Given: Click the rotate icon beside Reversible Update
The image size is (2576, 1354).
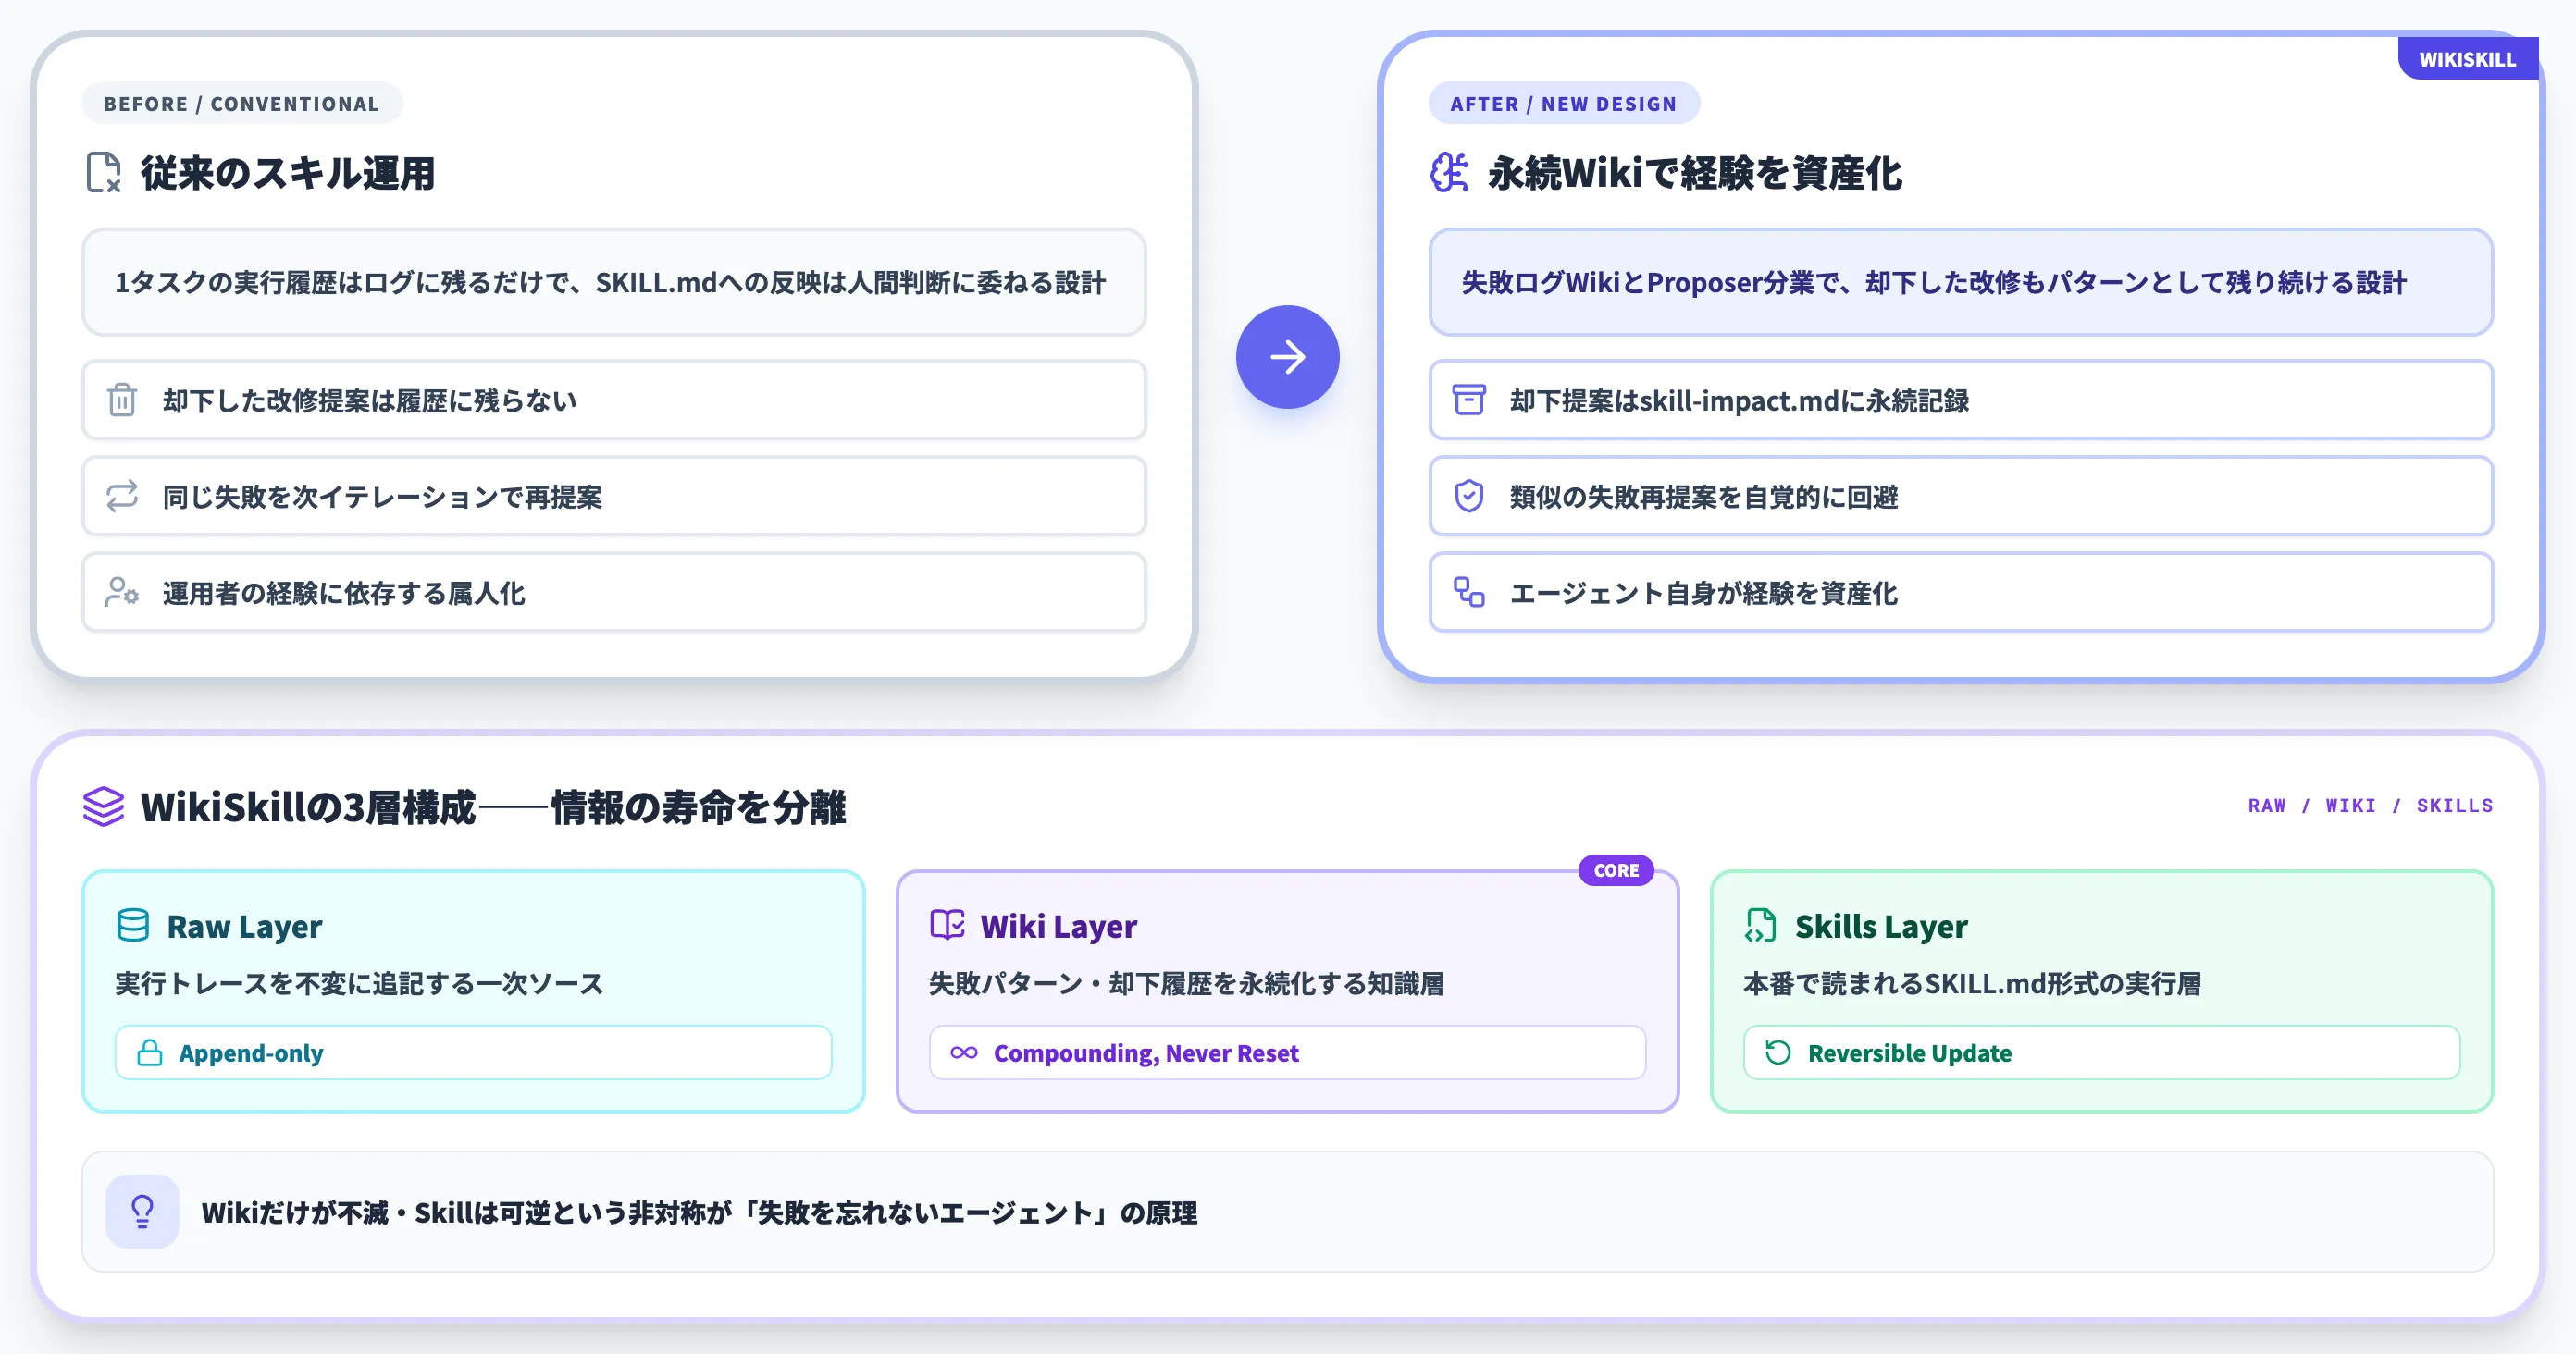Looking at the screenshot, I should 1778,1052.
